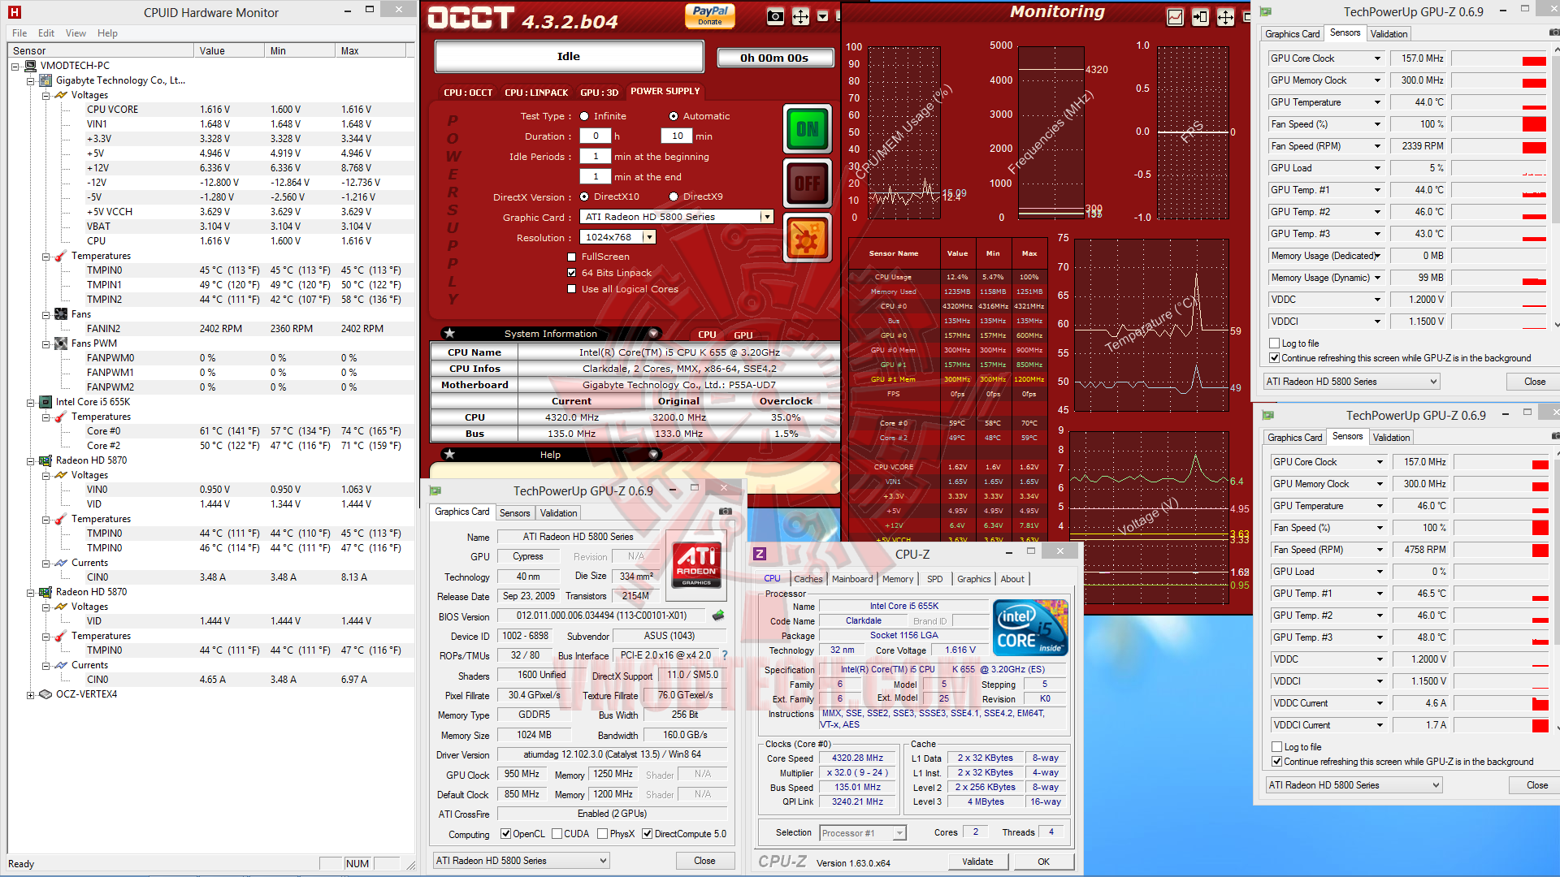The height and width of the screenshot is (877, 1560).
Task: Open the Resolution 1024x768 dropdown
Action: coord(648,237)
